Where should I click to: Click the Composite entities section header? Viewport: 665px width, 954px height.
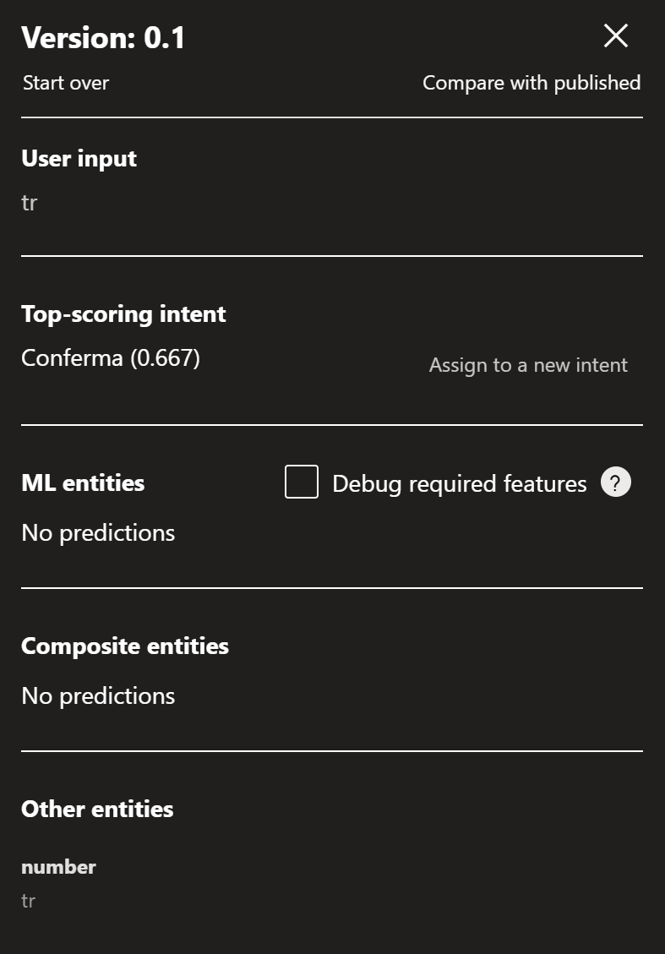(x=124, y=646)
